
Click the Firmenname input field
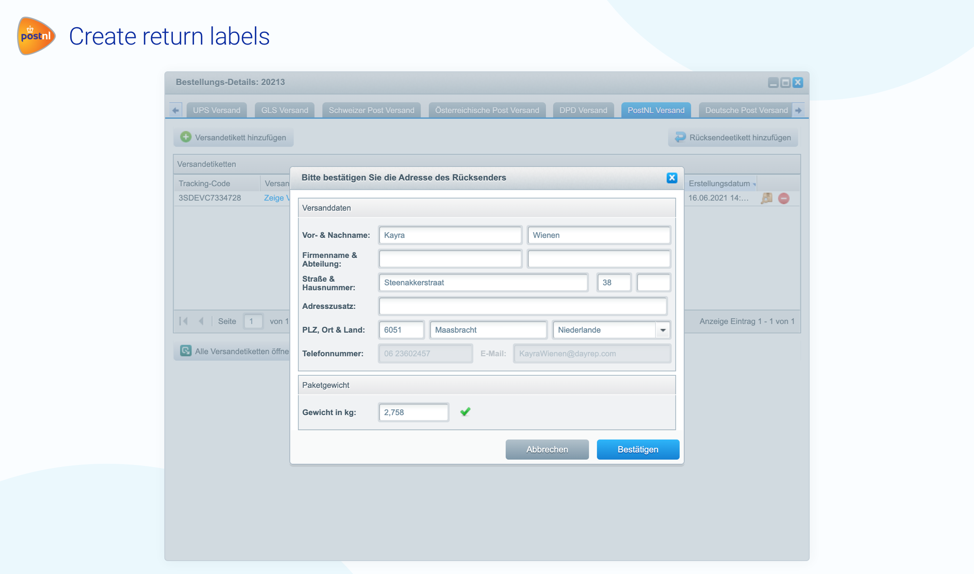(450, 259)
